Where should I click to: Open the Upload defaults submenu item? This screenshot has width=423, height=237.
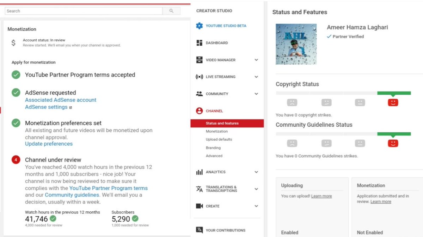point(219,139)
